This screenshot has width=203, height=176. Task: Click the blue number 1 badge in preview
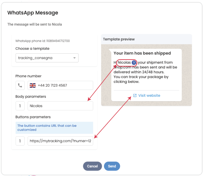pos(134,63)
